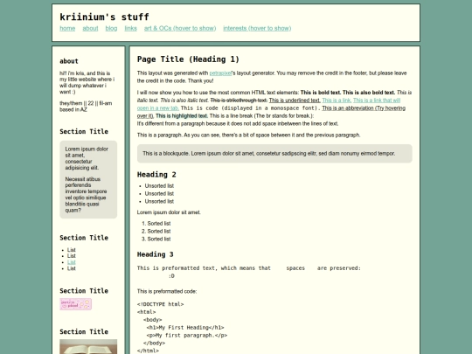
Task: Go to the about page link
Action: tap(90, 28)
